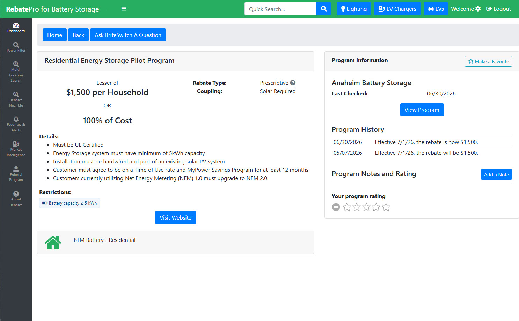Viewport: 519px width, 321px height.
Task: Click the Must be UL Certified detail
Action: (78, 145)
